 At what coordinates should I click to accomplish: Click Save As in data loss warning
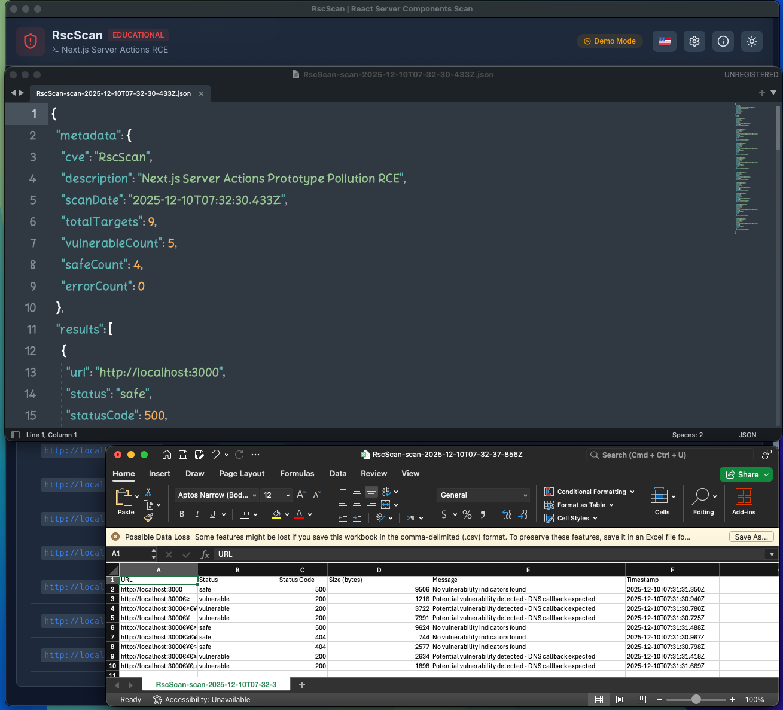click(751, 537)
